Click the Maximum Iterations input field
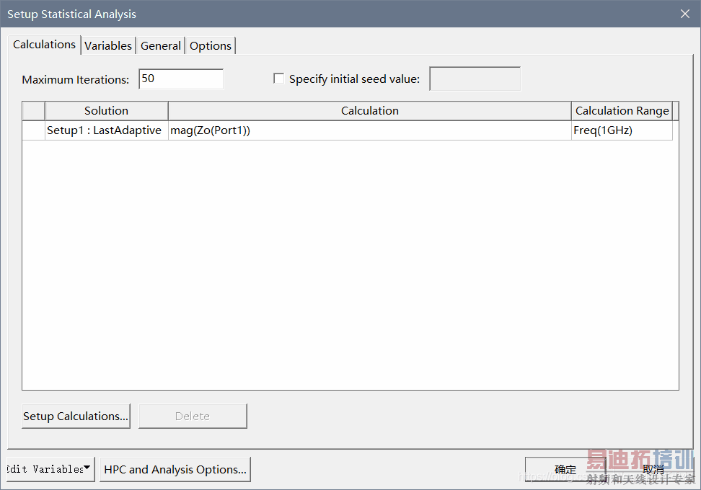 (x=181, y=79)
